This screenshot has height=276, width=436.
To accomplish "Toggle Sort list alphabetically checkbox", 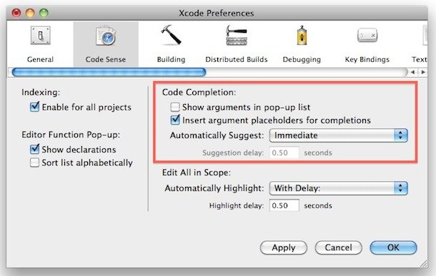I will pos(34,163).
